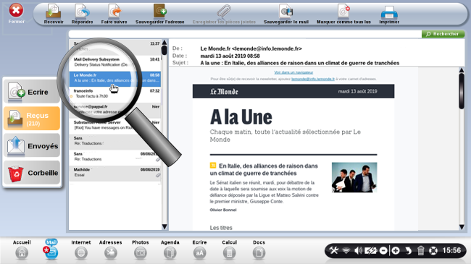Open the 'En Italie, des alliances de raison' headline
The height and width of the screenshot is (264, 471).
pos(264,169)
